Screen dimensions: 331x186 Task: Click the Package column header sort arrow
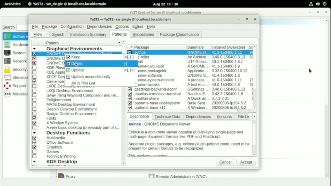click(x=131, y=47)
